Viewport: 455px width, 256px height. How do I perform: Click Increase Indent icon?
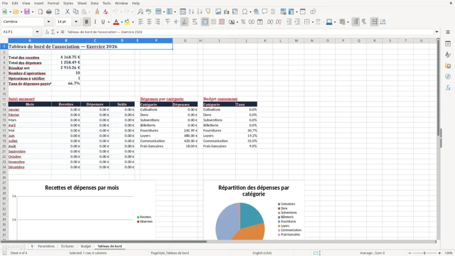(x=289, y=22)
